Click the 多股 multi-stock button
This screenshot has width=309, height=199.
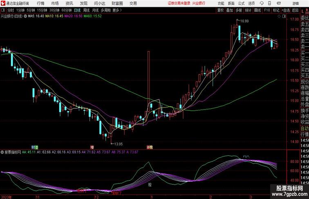coord(239,10)
